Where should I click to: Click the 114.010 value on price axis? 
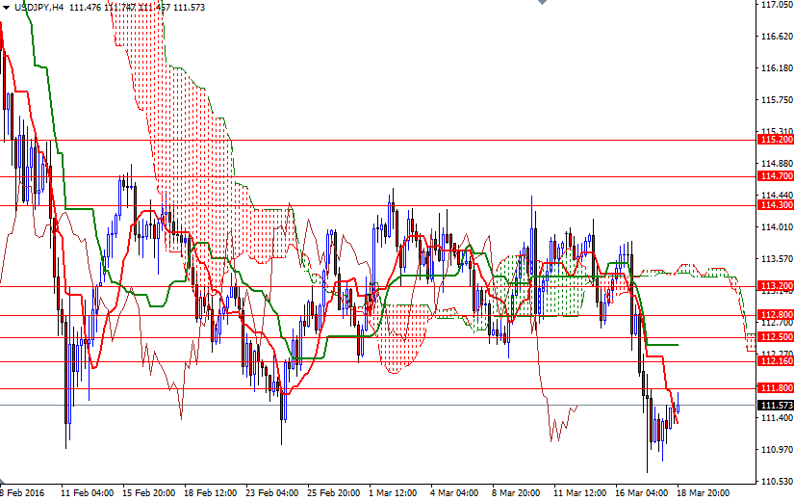tap(777, 226)
